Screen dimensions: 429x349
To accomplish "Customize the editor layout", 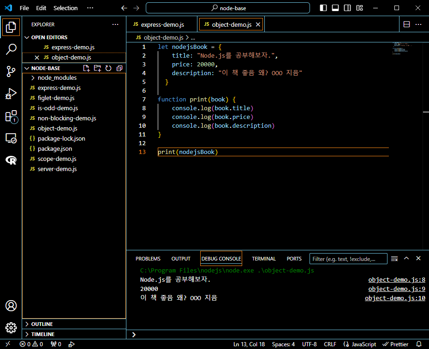I will click(x=359, y=8).
